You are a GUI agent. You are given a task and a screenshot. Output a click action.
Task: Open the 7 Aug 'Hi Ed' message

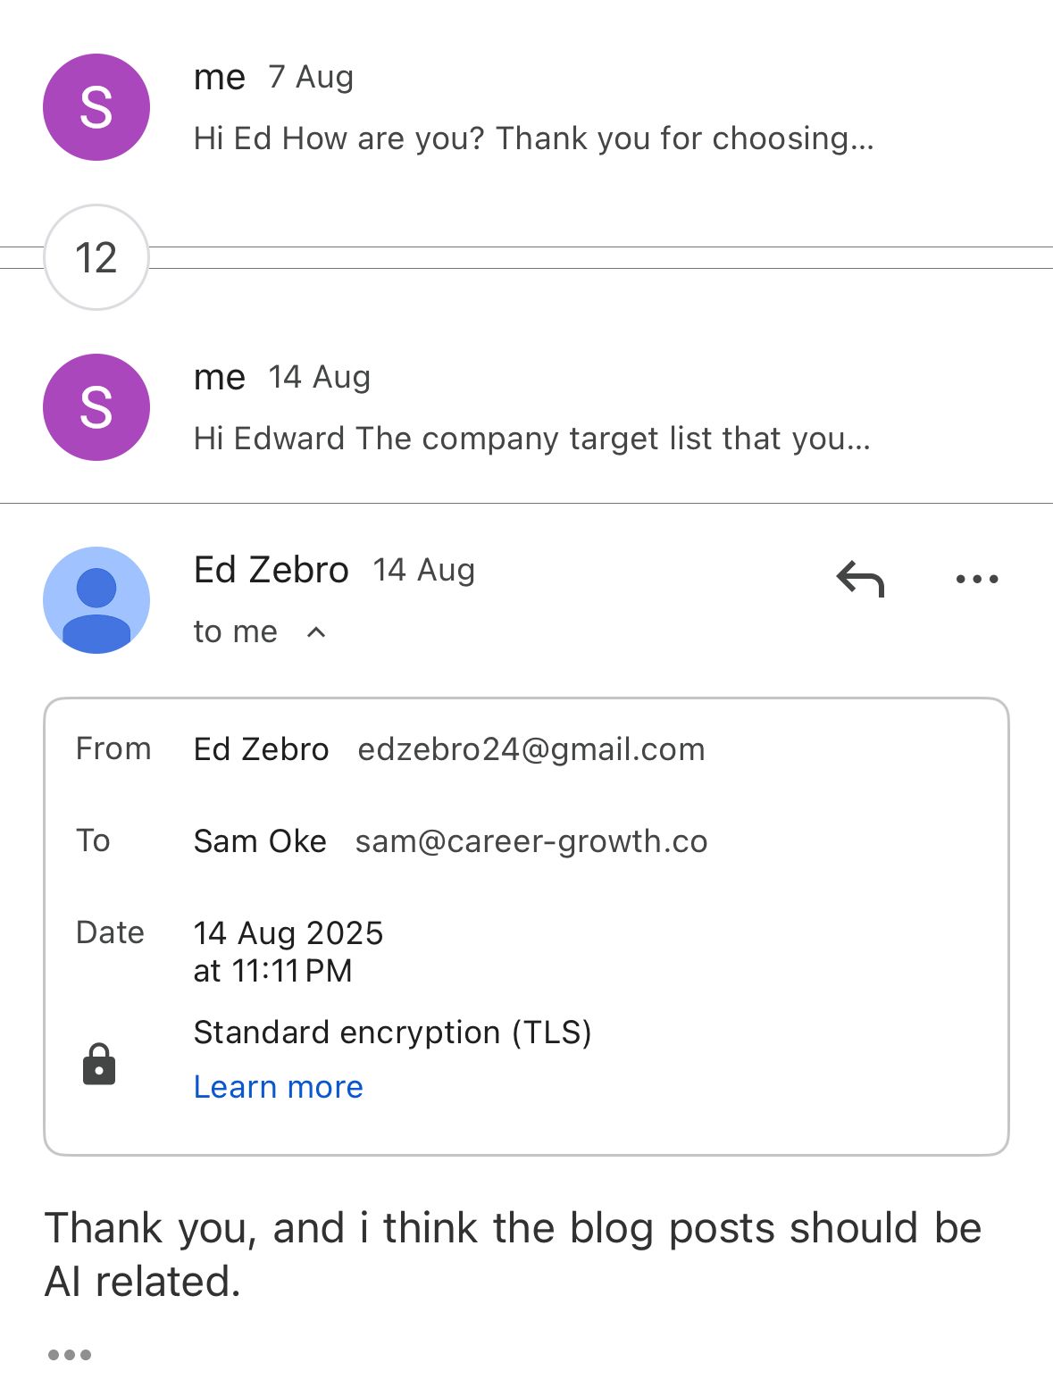tap(533, 138)
